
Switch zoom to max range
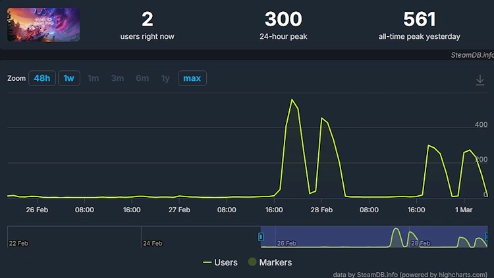click(192, 78)
